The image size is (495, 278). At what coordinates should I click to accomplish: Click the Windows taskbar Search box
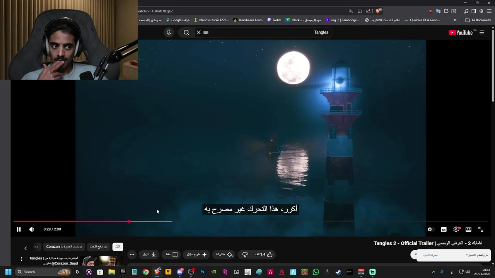point(43,272)
